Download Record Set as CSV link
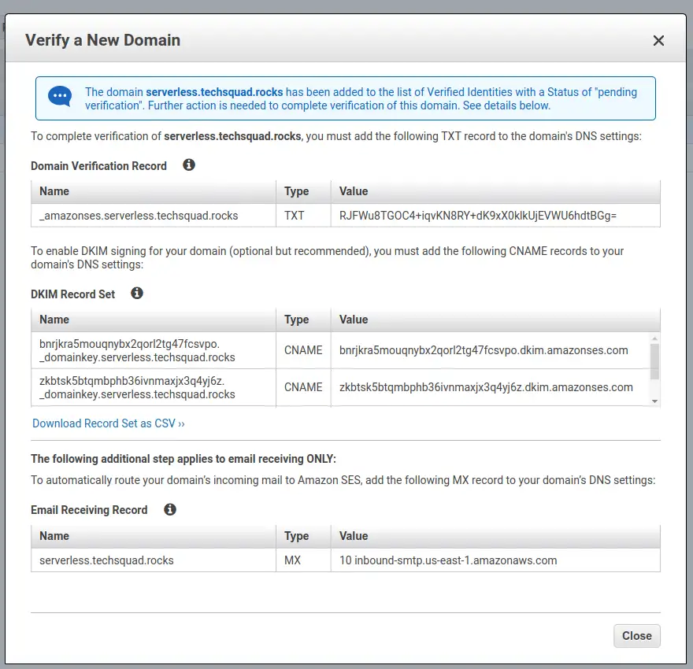Screen dimensions: 693x669 click(109, 423)
